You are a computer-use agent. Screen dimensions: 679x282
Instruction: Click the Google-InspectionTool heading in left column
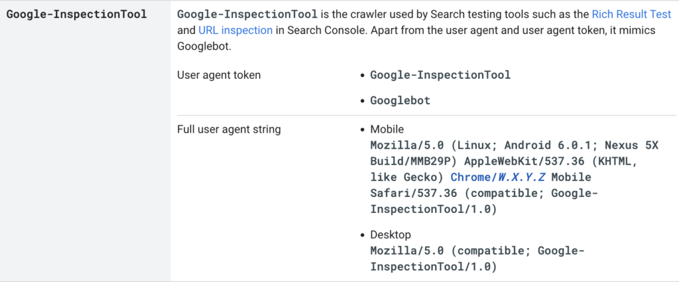click(x=77, y=14)
